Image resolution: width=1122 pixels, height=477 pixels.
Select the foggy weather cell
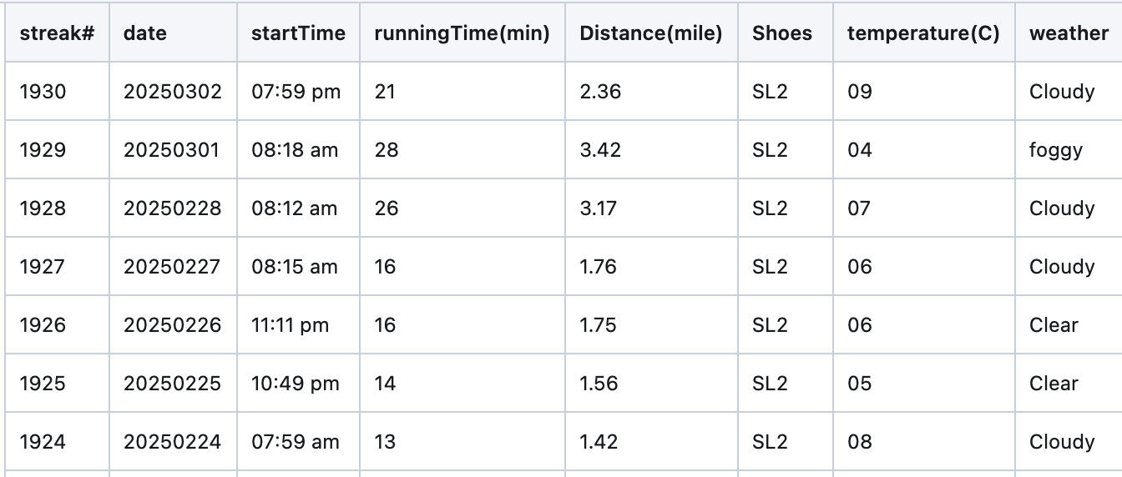point(1069,150)
